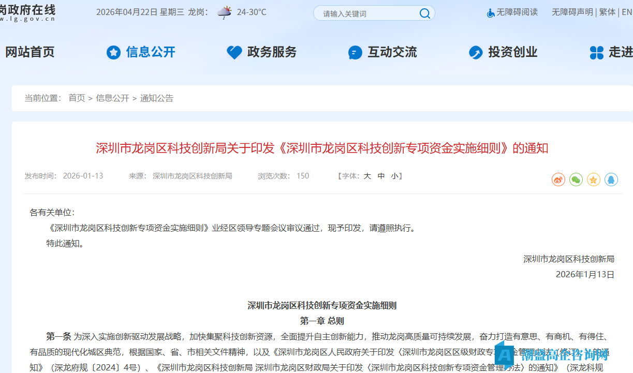Select medium font size 中
The width and height of the screenshot is (633, 373).
pyautogui.click(x=381, y=176)
